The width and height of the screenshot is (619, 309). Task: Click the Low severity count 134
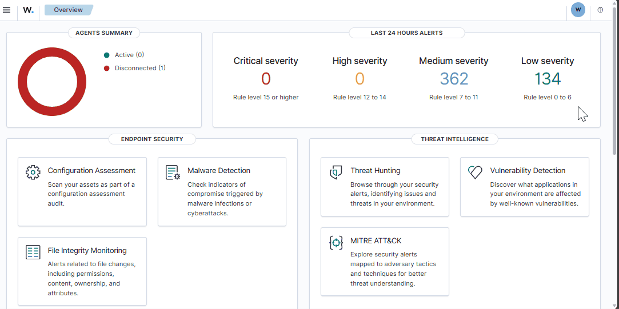pyautogui.click(x=548, y=79)
